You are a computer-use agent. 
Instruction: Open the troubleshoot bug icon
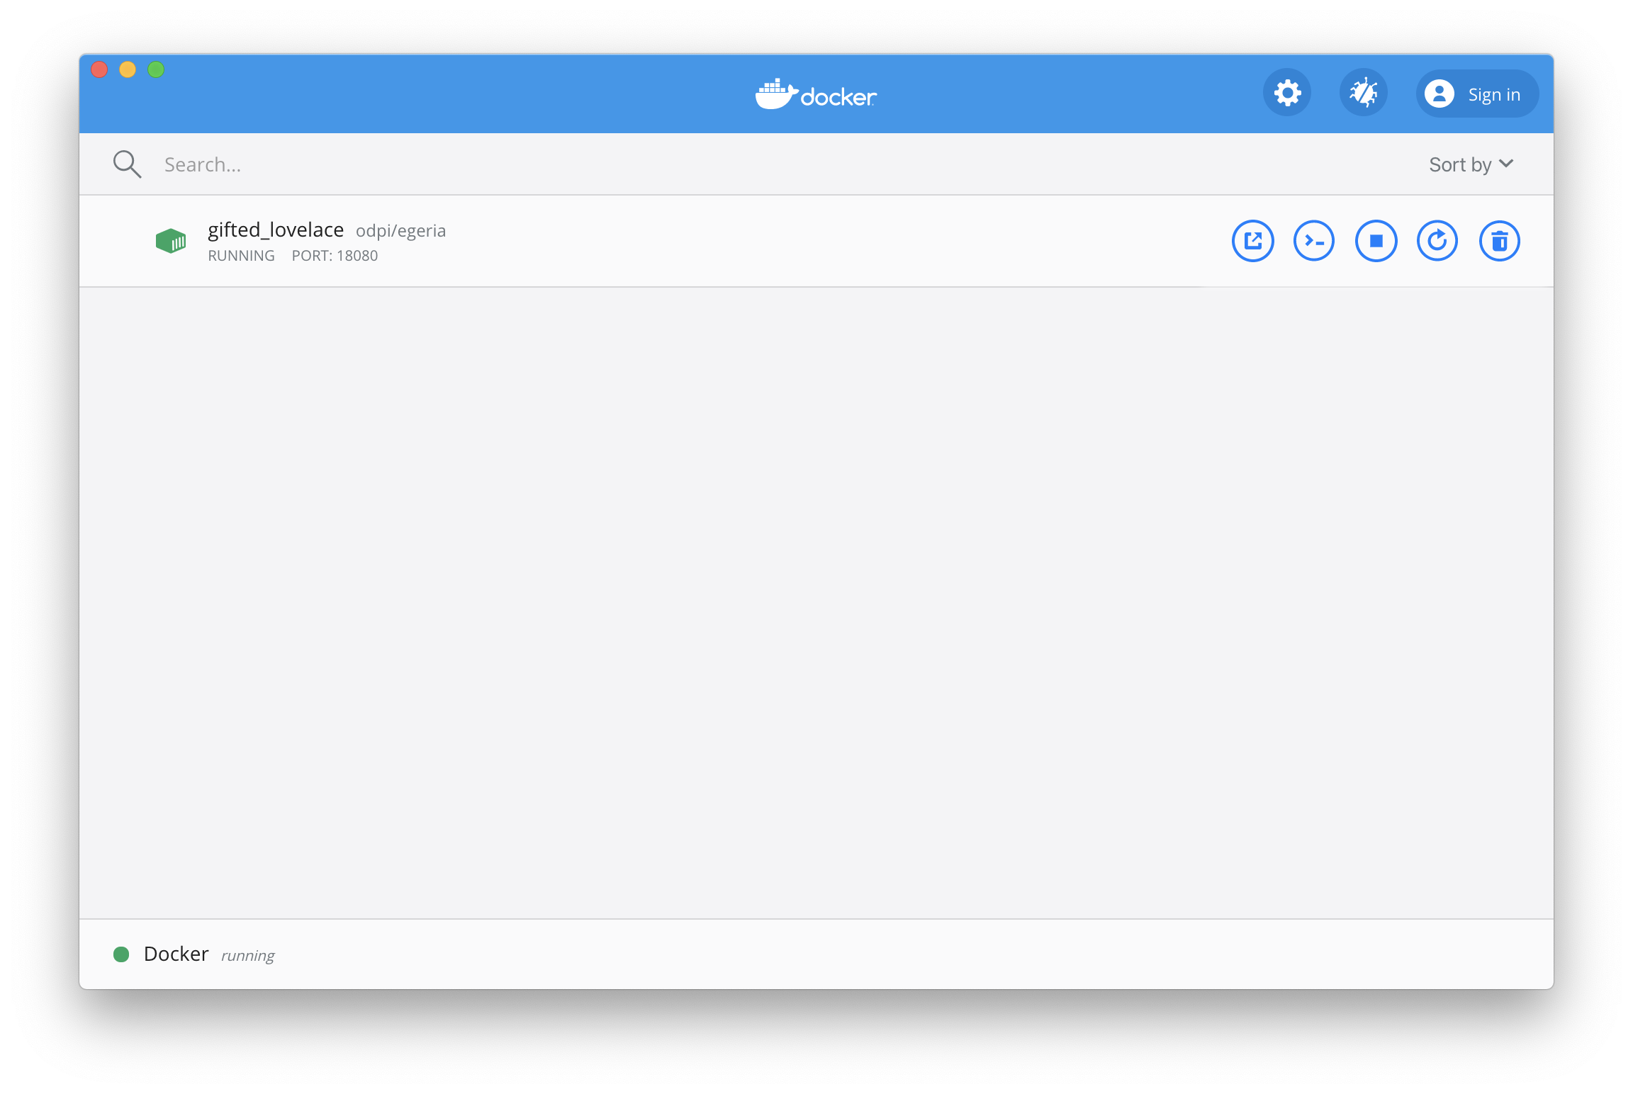pyautogui.click(x=1363, y=93)
